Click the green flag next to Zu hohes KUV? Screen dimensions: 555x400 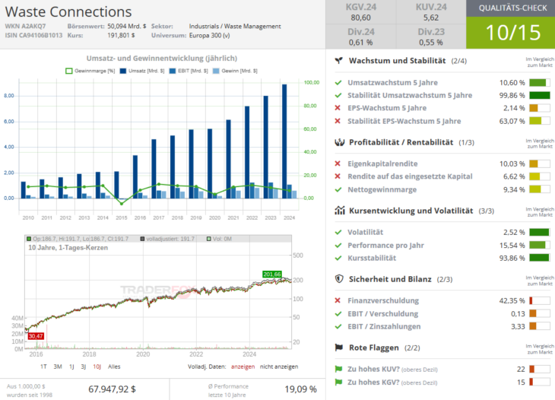coord(338,370)
